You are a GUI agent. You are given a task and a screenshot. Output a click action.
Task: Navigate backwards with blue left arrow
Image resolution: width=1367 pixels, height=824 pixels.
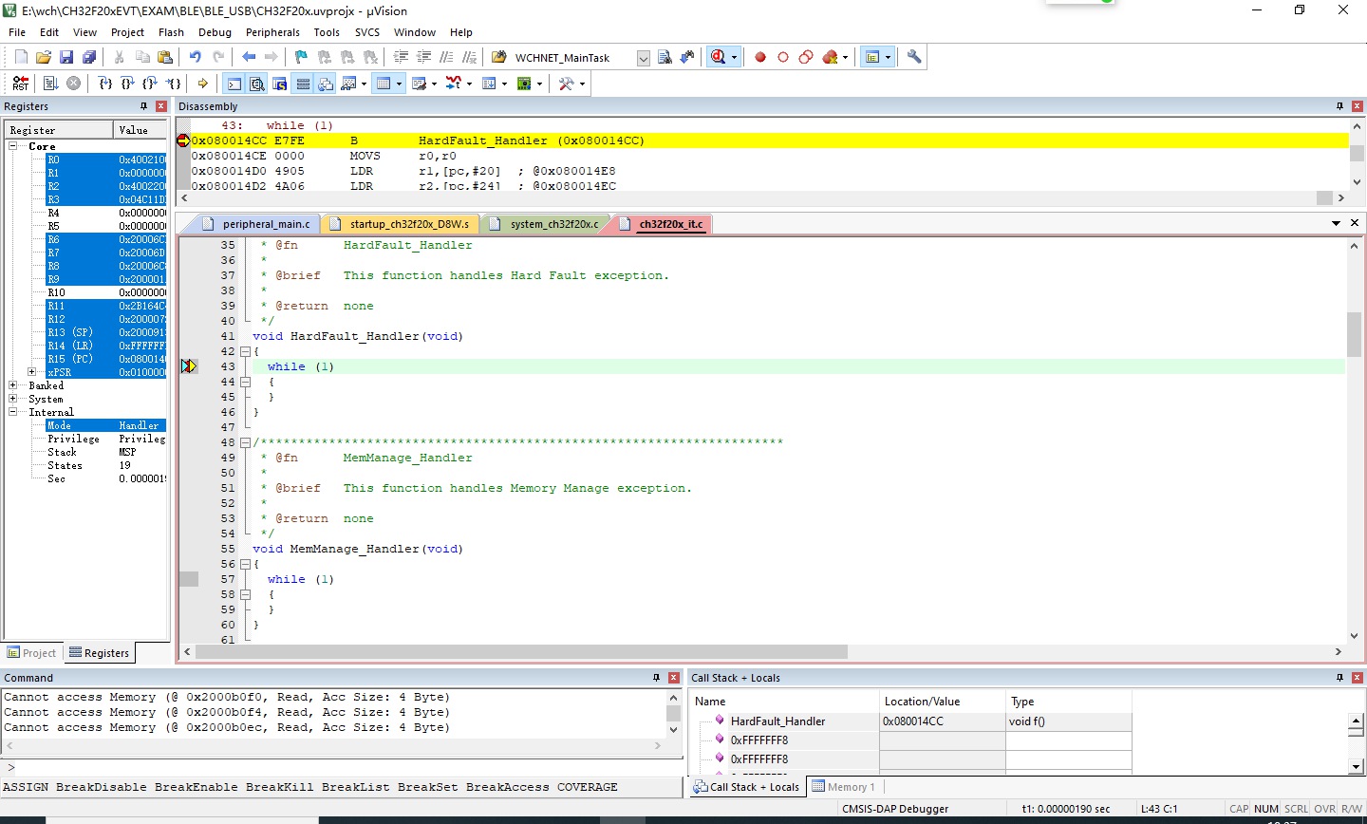(249, 57)
